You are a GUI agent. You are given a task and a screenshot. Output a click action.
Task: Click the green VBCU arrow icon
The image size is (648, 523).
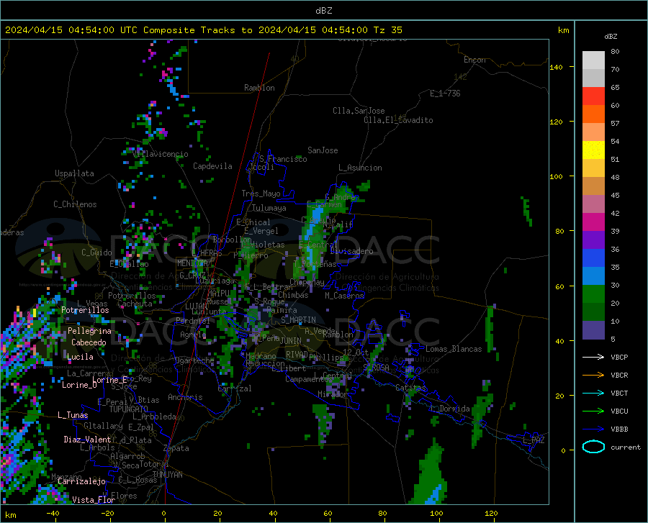pos(593,411)
